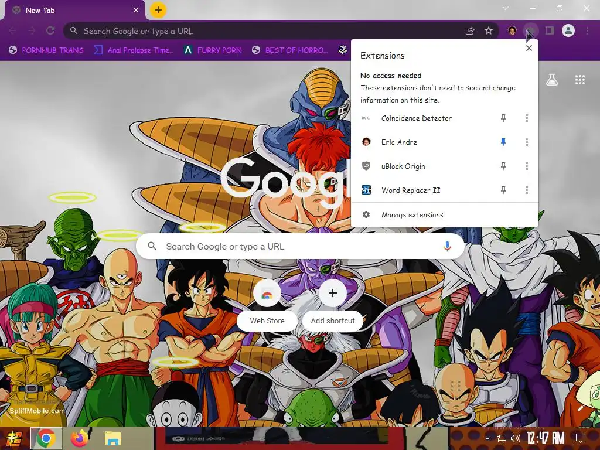
Task: Open more actions for Word Replacer II
Action: (527, 190)
